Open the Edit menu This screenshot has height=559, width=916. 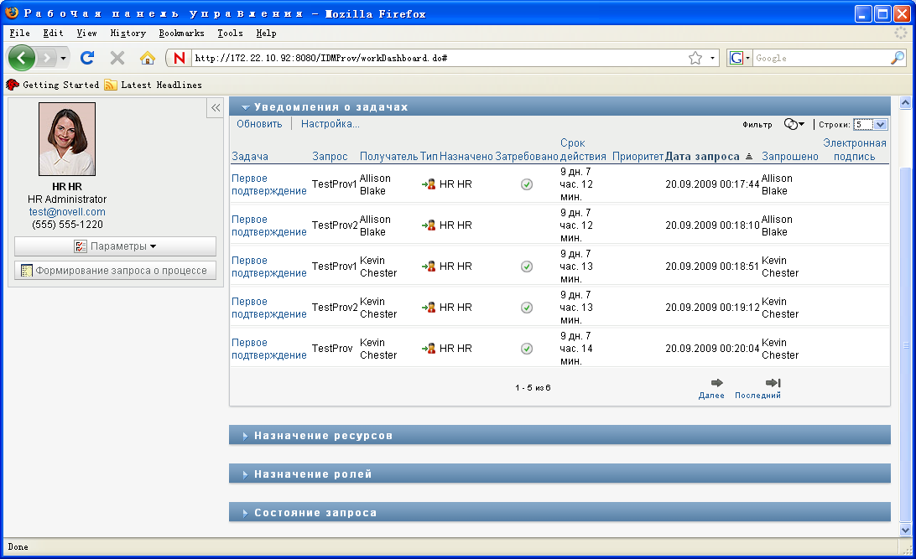(53, 34)
